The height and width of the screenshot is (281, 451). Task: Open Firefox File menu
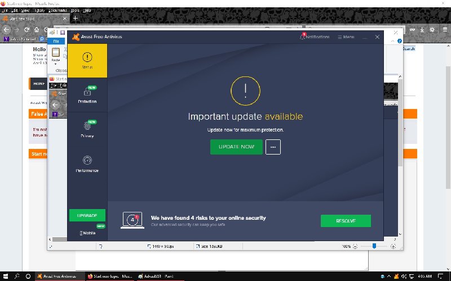(x=5, y=10)
